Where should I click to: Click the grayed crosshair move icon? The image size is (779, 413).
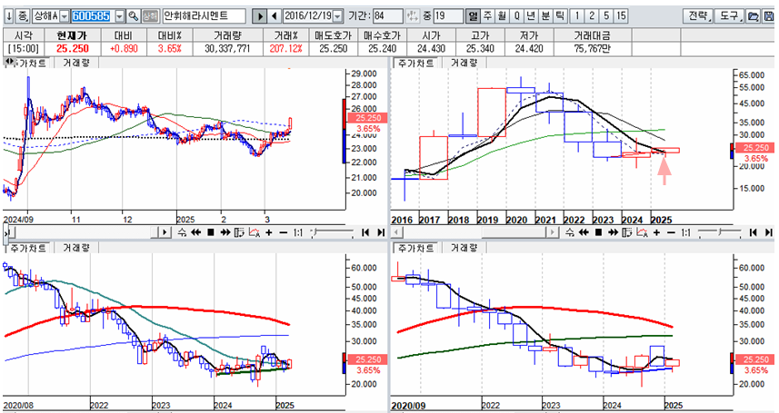click(412, 16)
